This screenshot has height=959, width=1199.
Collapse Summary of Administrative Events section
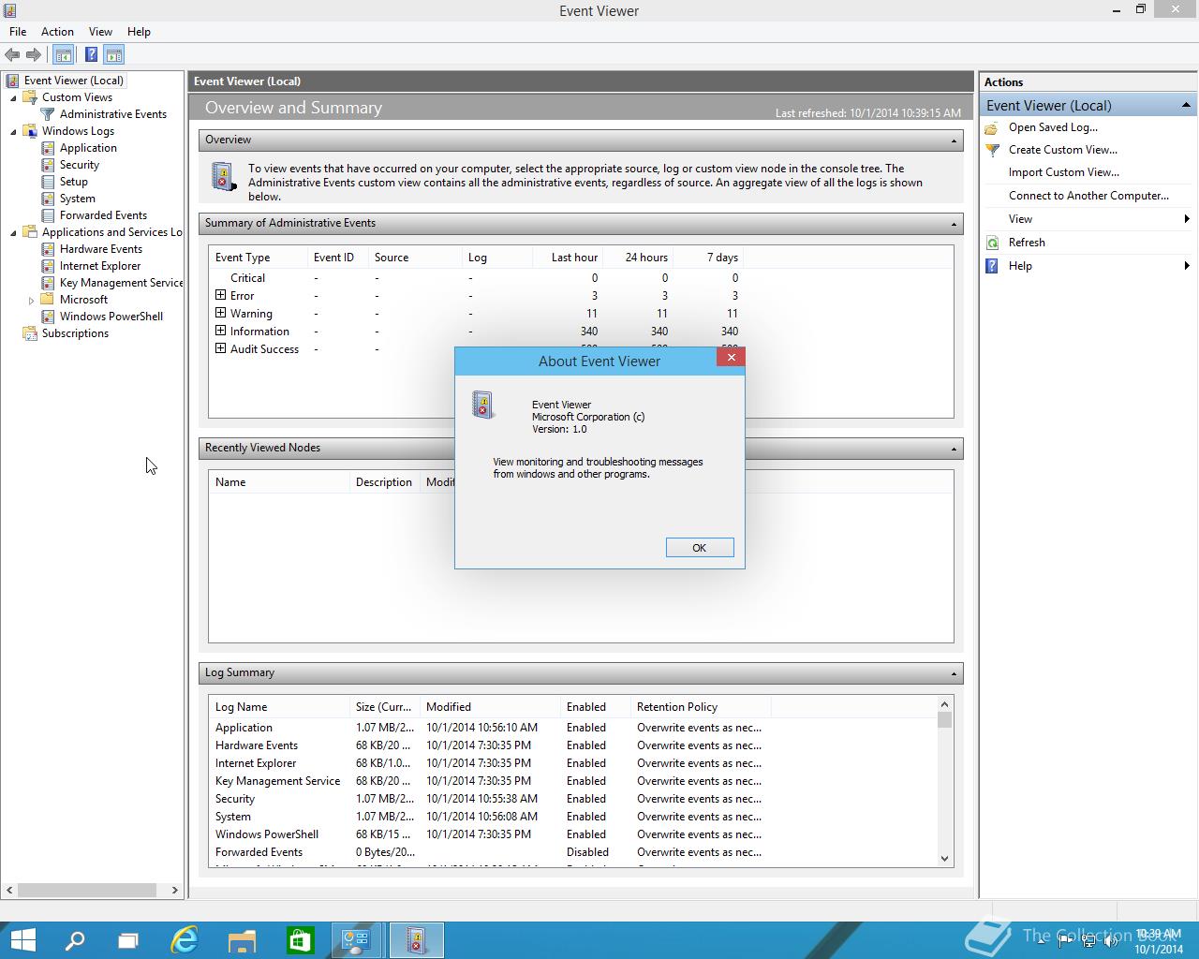[x=954, y=224]
